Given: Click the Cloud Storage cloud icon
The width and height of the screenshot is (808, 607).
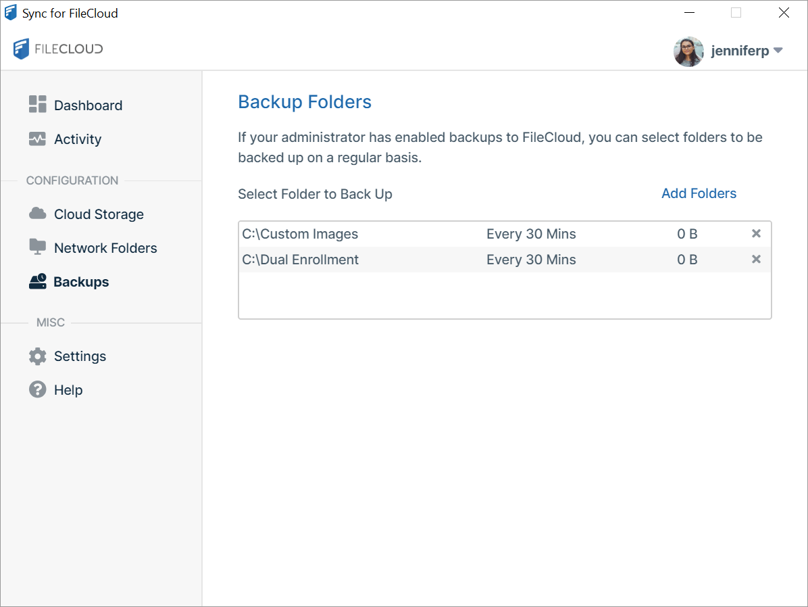Looking at the screenshot, I should click(37, 214).
